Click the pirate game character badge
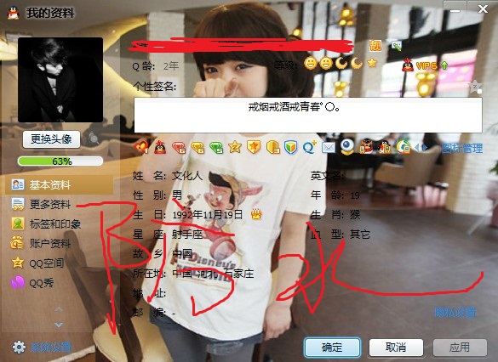Screen dimensions: 498x362 point(365,147)
